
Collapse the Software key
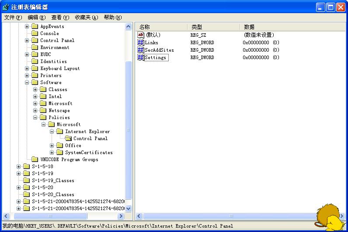27,82
